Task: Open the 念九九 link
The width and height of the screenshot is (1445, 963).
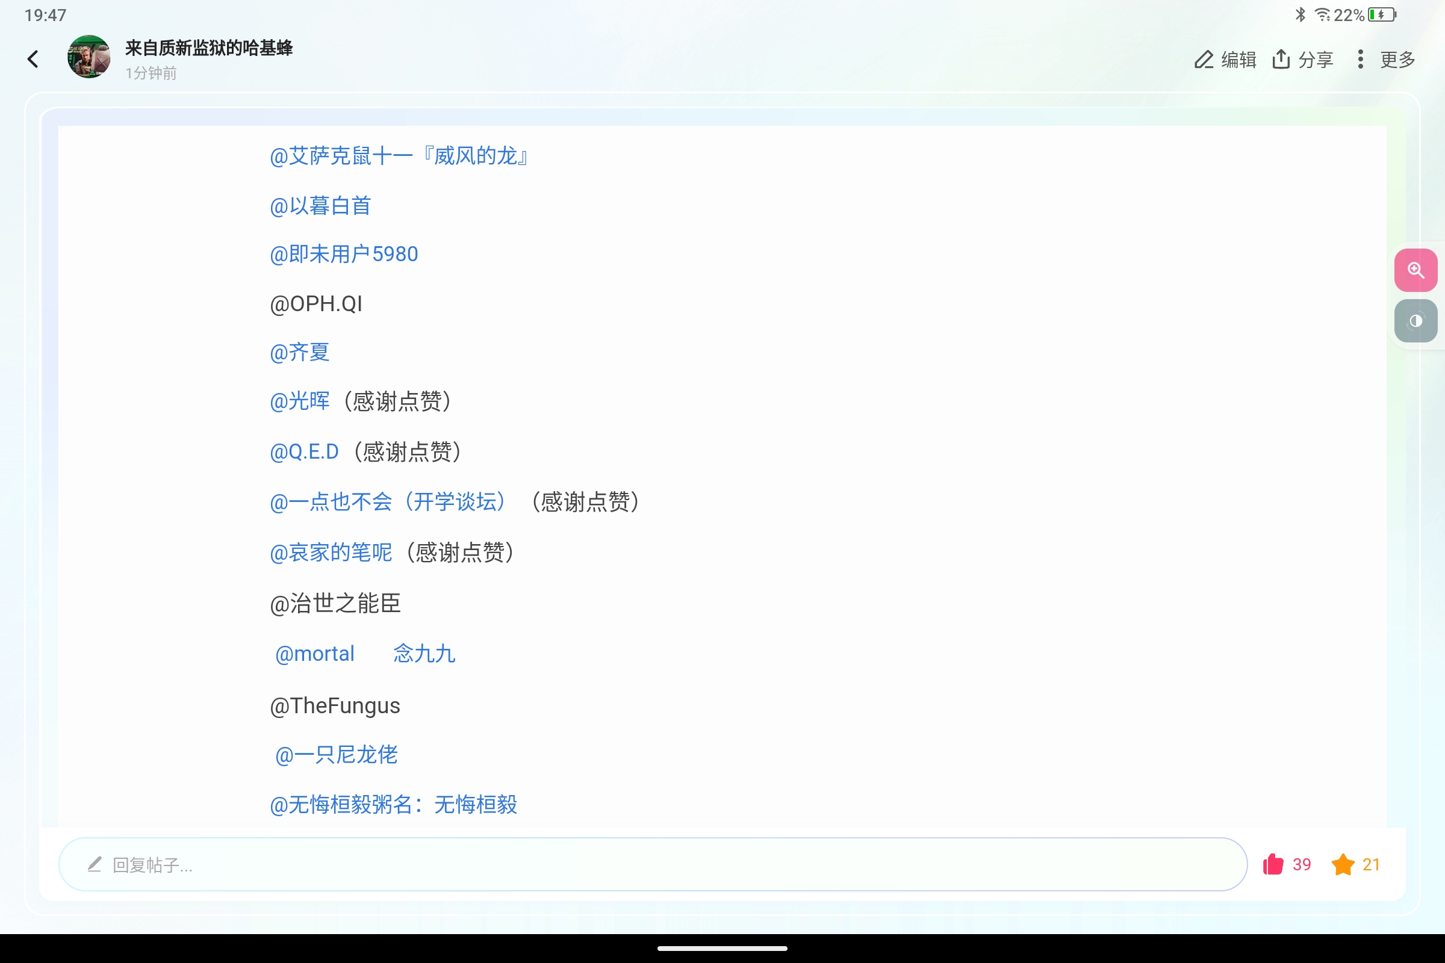Action: 424,654
